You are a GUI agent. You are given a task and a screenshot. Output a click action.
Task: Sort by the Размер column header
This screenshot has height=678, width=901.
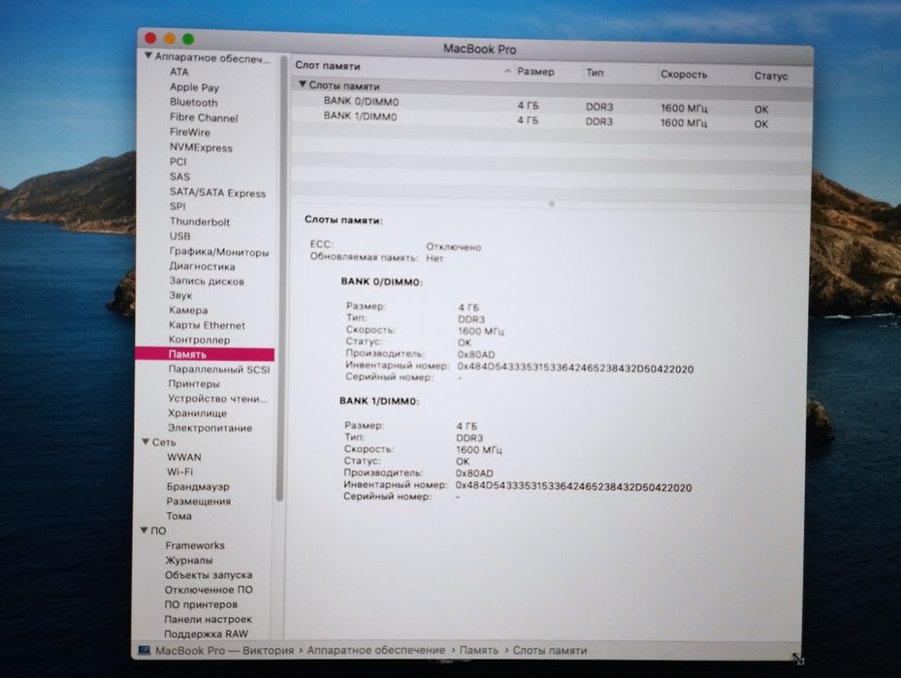click(535, 72)
